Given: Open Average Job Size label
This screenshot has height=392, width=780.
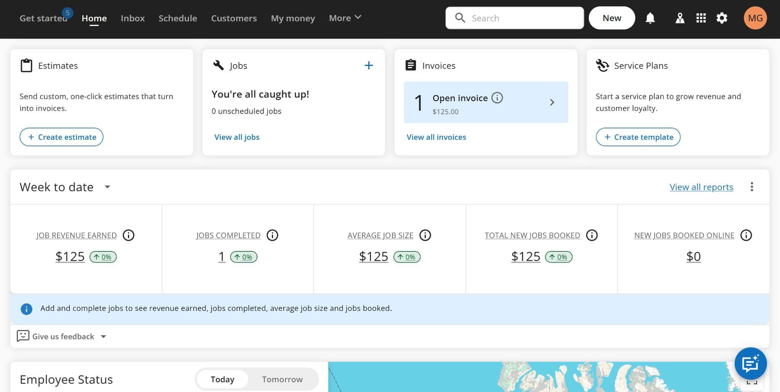Looking at the screenshot, I should (380, 235).
